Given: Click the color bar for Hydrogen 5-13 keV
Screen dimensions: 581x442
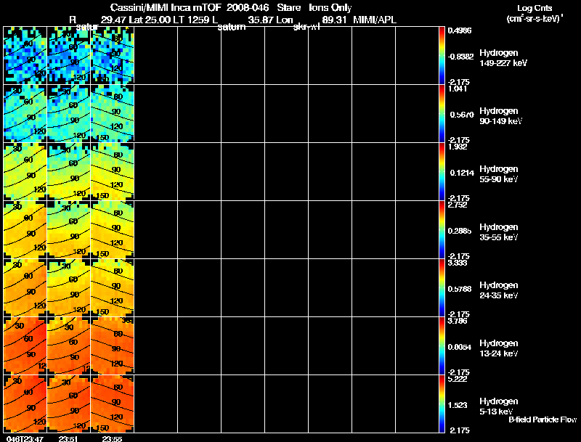Looking at the screenshot, I should tap(442, 404).
